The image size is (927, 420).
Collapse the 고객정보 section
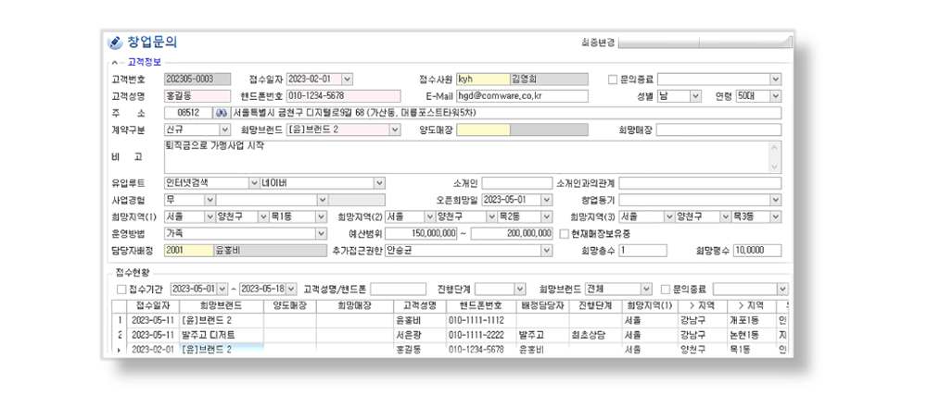tap(113, 63)
